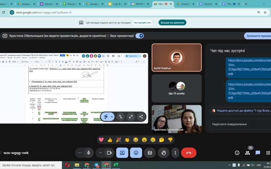The image size is (271, 169).
Task: Expand the audio settings menu next to the microphone
Action: pos(80,153)
